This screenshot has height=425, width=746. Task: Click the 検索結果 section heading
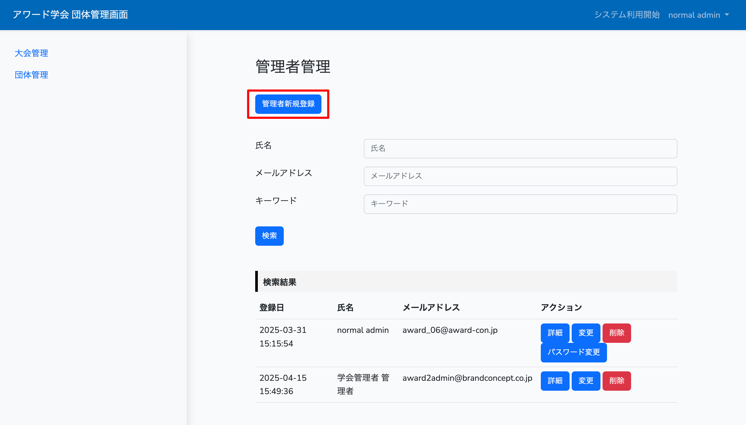tap(280, 282)
